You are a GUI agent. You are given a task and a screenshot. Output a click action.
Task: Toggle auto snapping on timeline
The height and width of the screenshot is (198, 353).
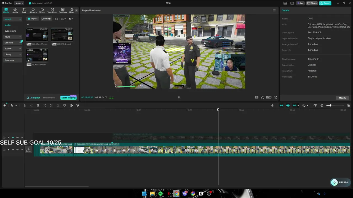pos(288,106)
